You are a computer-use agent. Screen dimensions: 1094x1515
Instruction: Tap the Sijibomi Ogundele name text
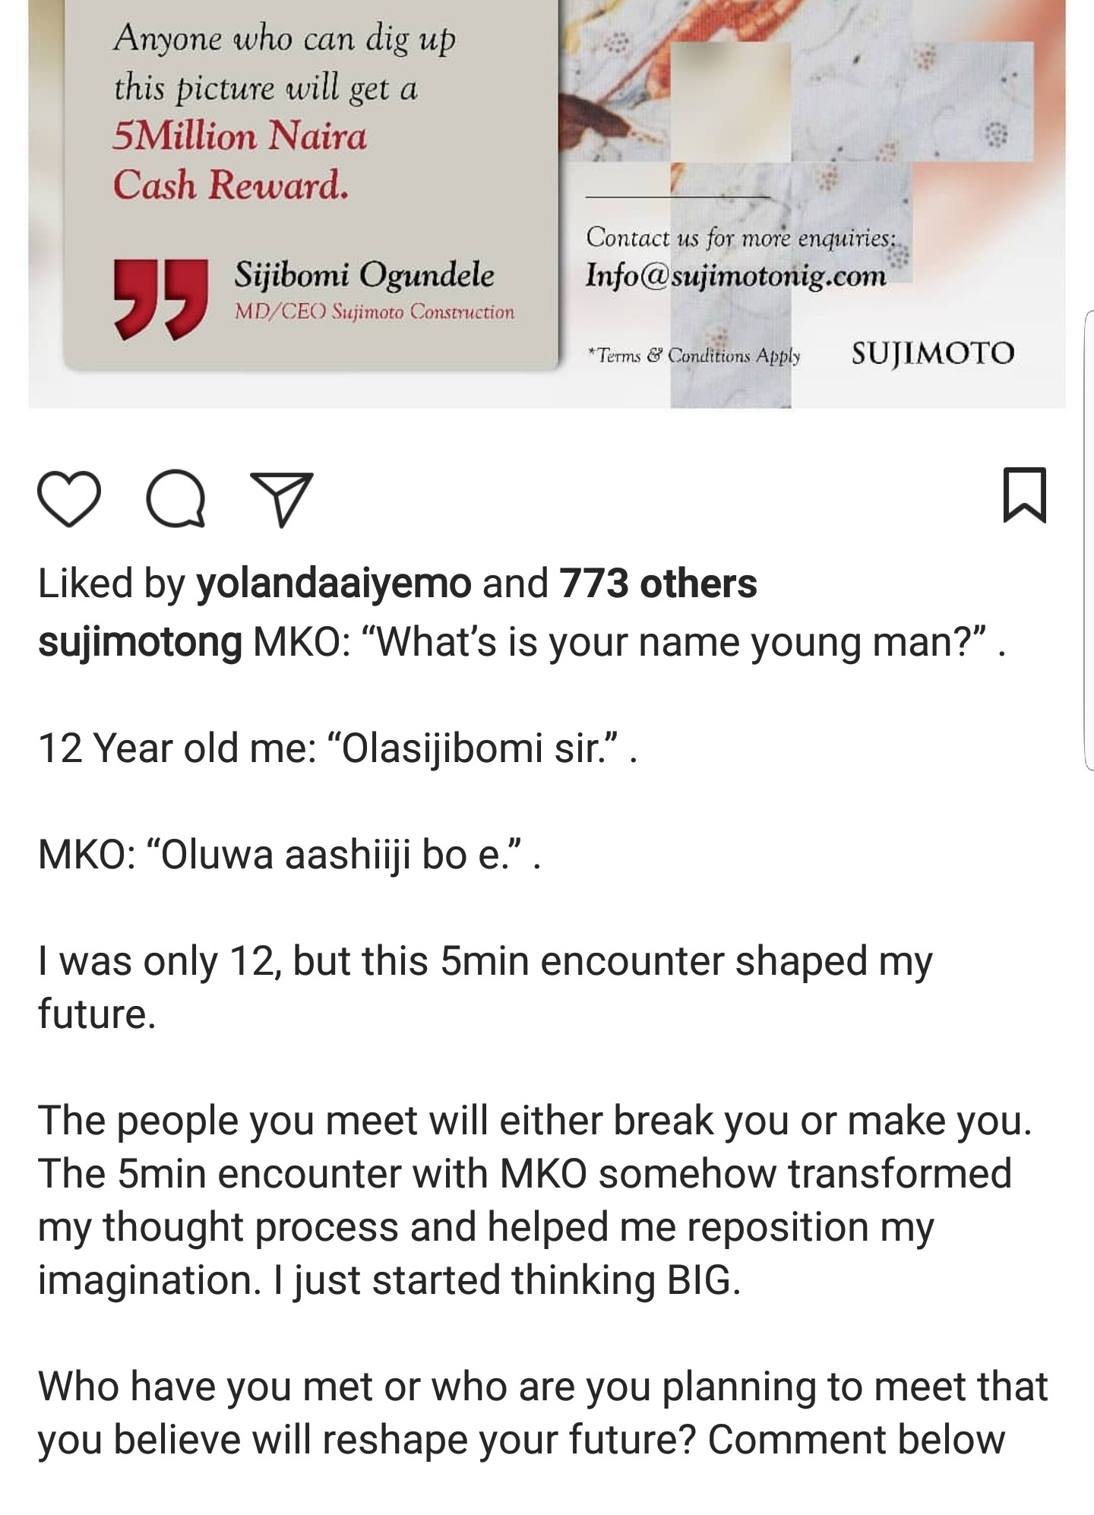pos(364,275)
